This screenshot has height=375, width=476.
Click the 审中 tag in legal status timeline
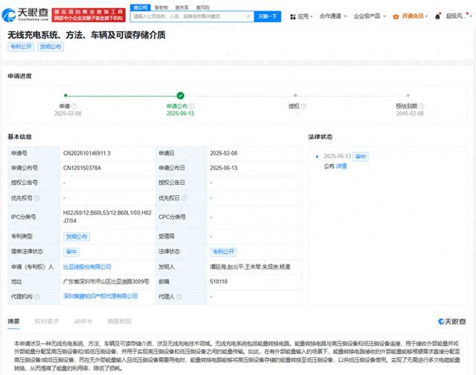click(361, 157)
